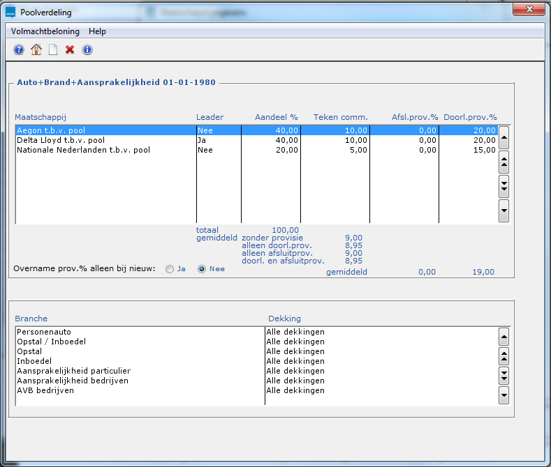Select the Personenauto branche row
Image resolution: width=551 pixels, height=467 pixels.
click(x=44, y=332)
